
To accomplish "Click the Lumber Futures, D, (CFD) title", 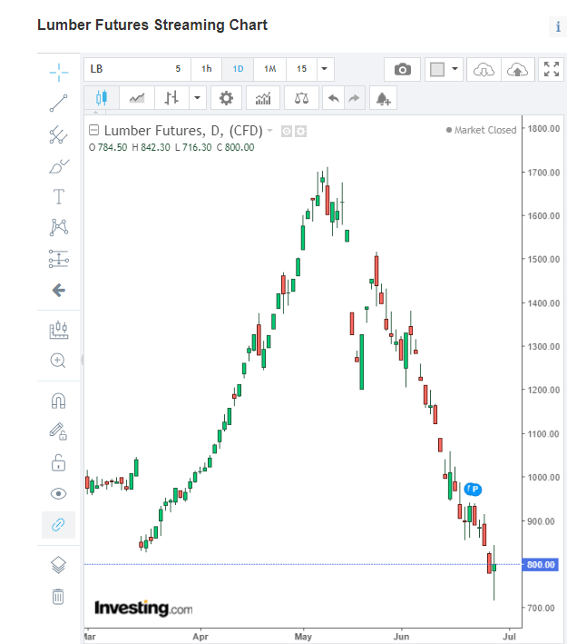I will 183,130.
